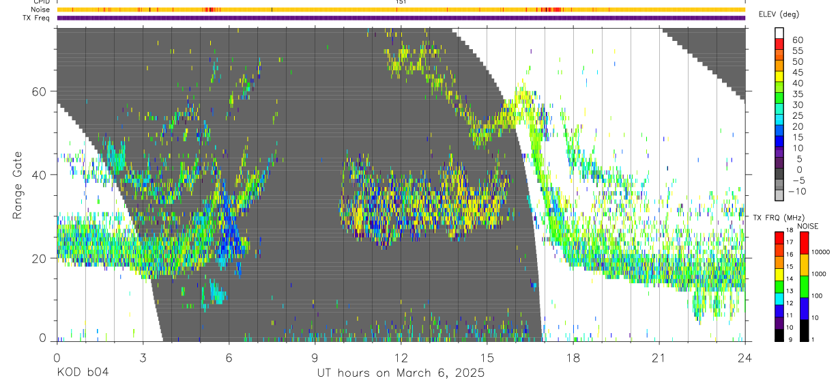Click the '6' UT hour tick label
The image size is (838, 387).
pos(229,357)
